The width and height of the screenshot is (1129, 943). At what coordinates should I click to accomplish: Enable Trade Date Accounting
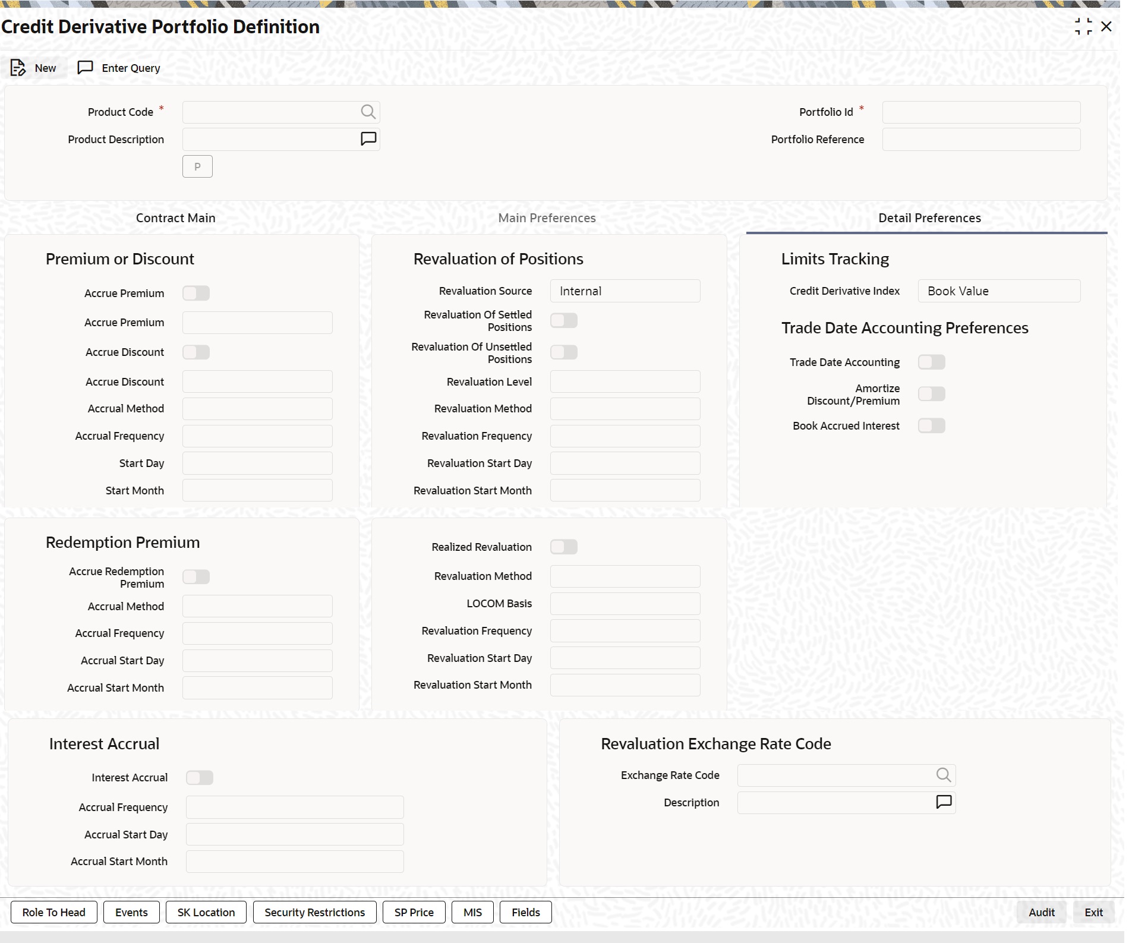[x=931, y=361]
